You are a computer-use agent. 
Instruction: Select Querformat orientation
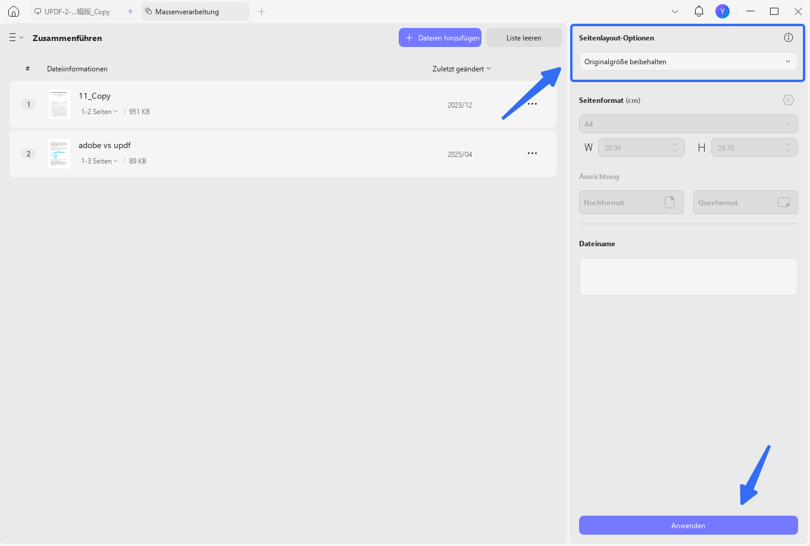coord(746,202)
